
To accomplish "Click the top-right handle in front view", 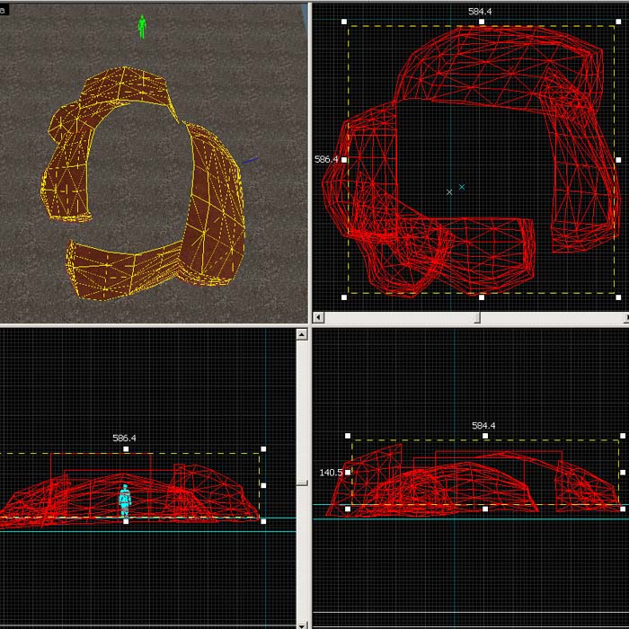I will [262, 448].
